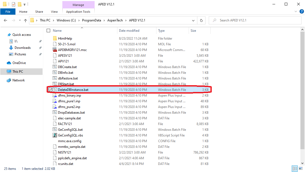The image size is (305, 172).
Task: Sort by the Name column
Action: pyautogui.click(x=57, y=31)
